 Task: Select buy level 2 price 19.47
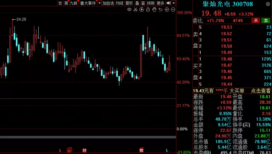point(227,65)
